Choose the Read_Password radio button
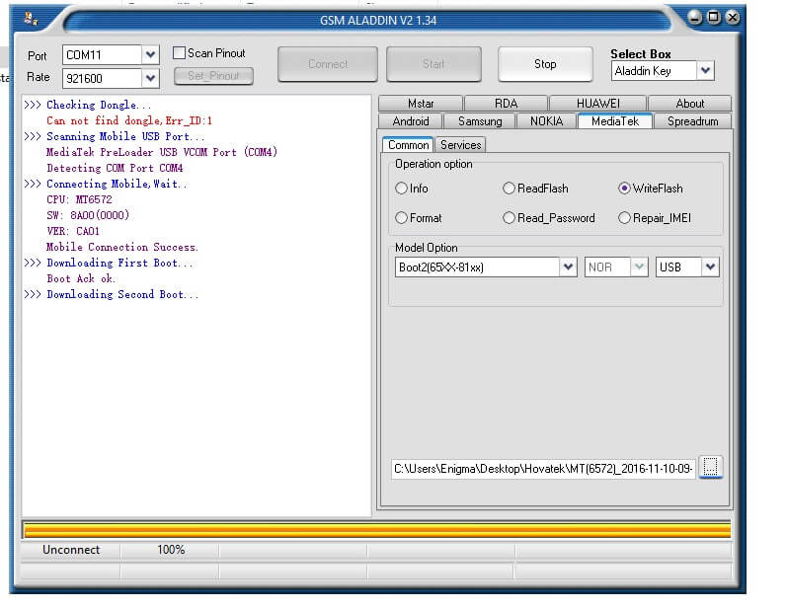This screenshot has height=609, width=787. click(509, 218)
